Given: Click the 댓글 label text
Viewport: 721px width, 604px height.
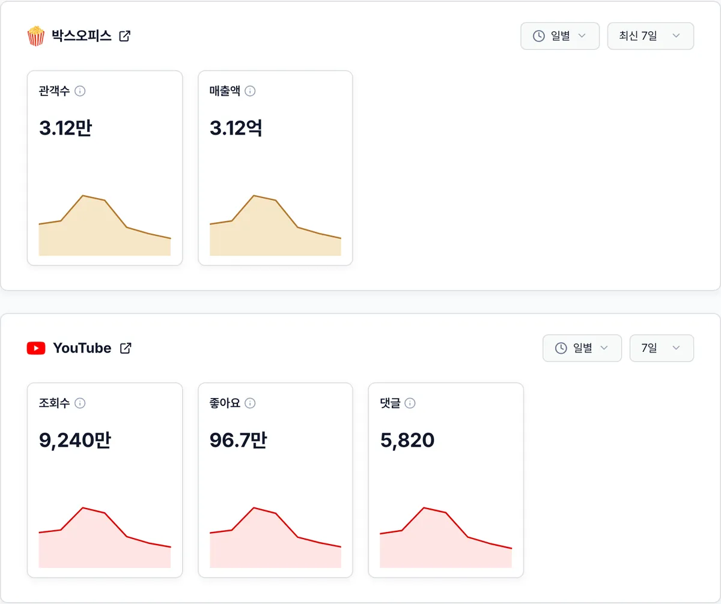Looking at the screenshot, I should coord(390,403).
